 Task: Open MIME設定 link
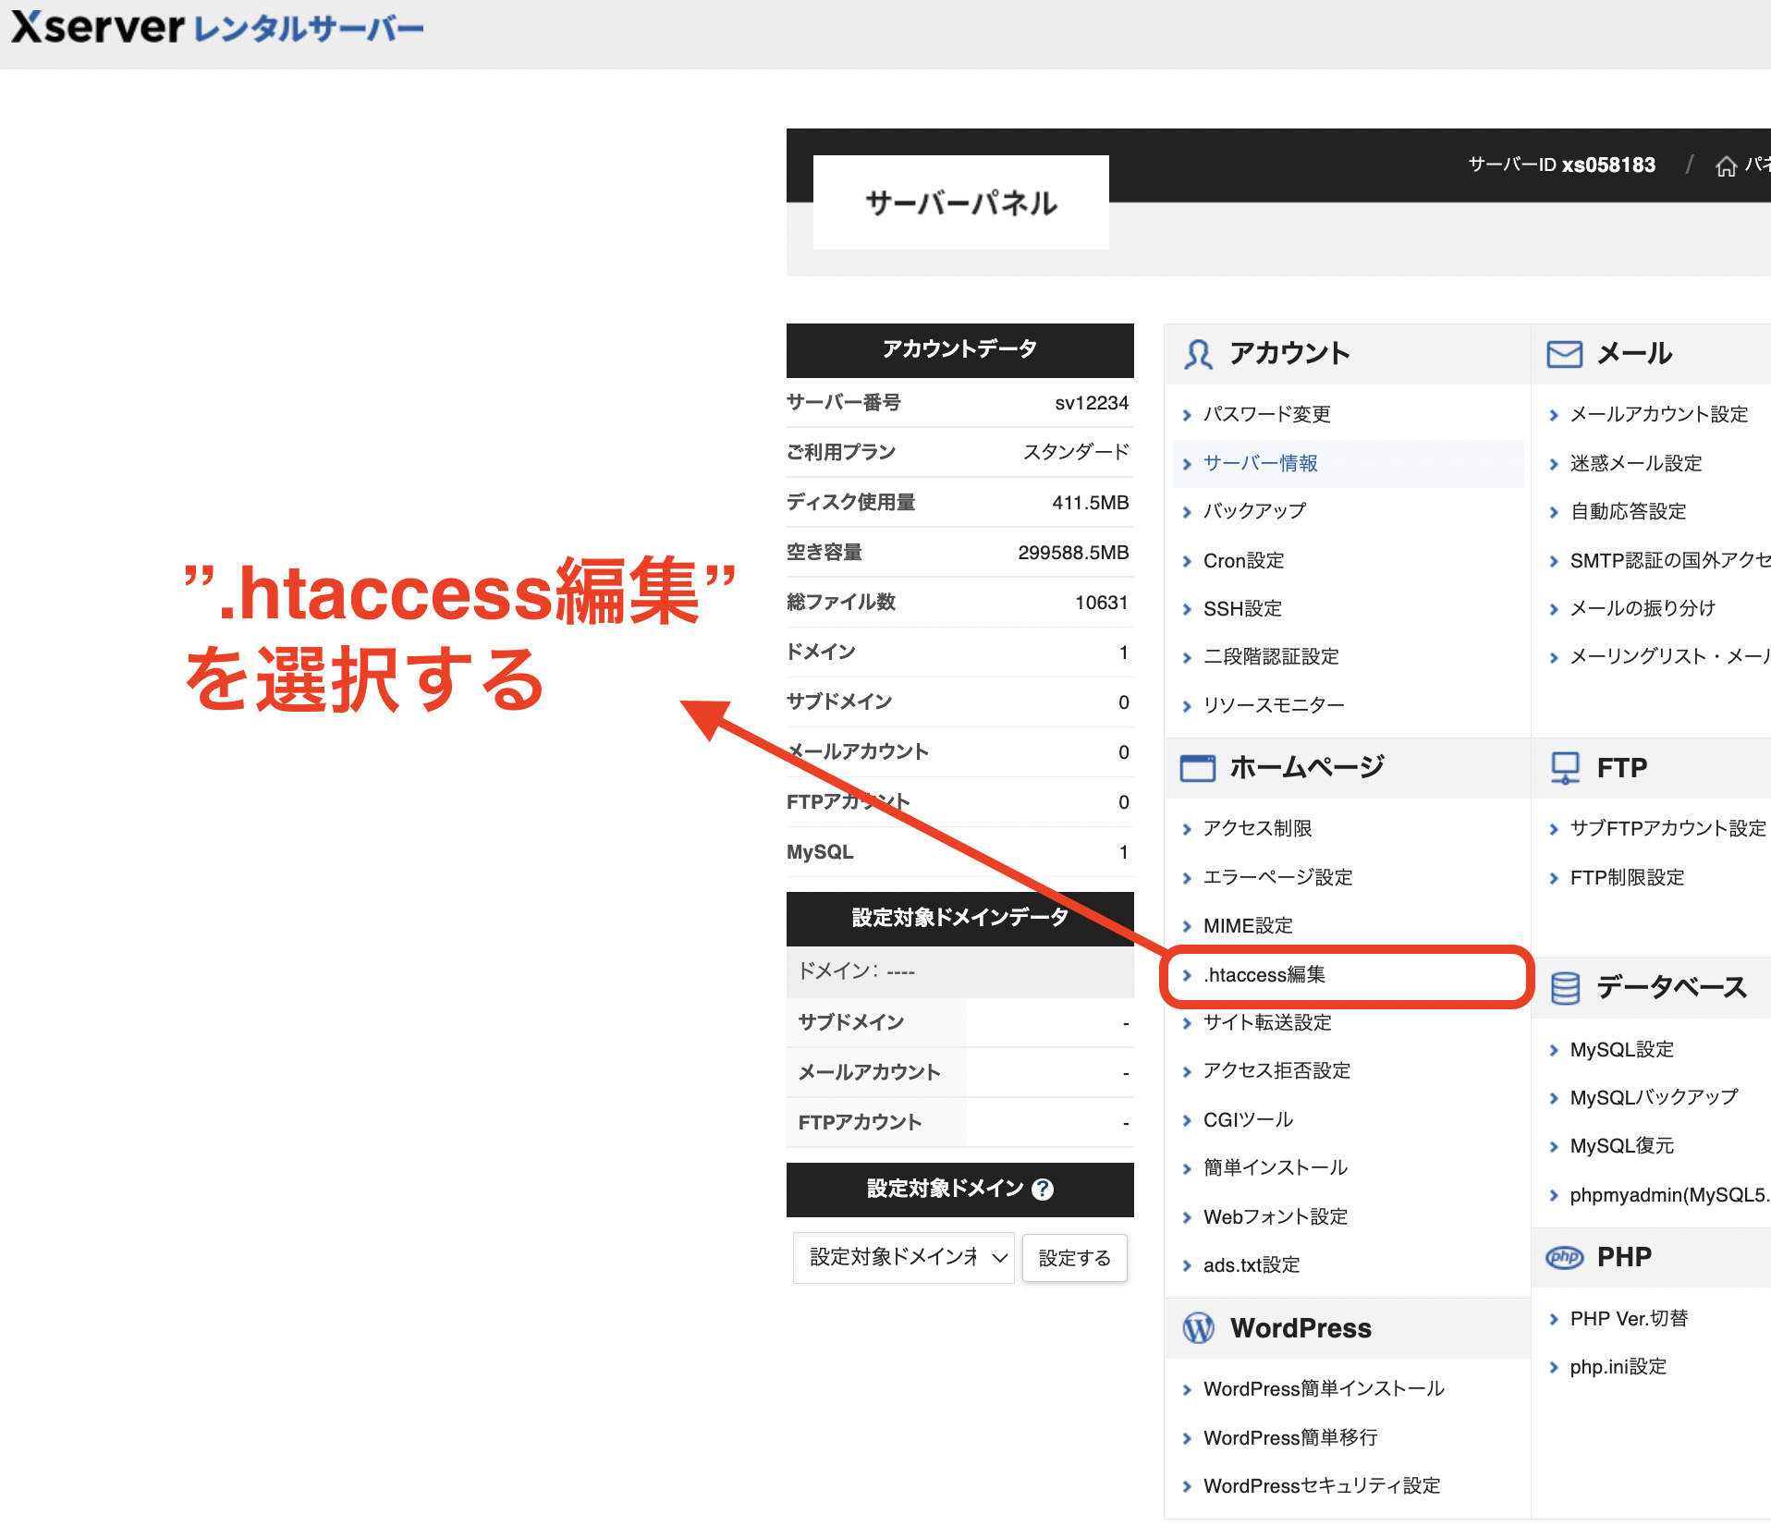click(x=1248, y=925)
